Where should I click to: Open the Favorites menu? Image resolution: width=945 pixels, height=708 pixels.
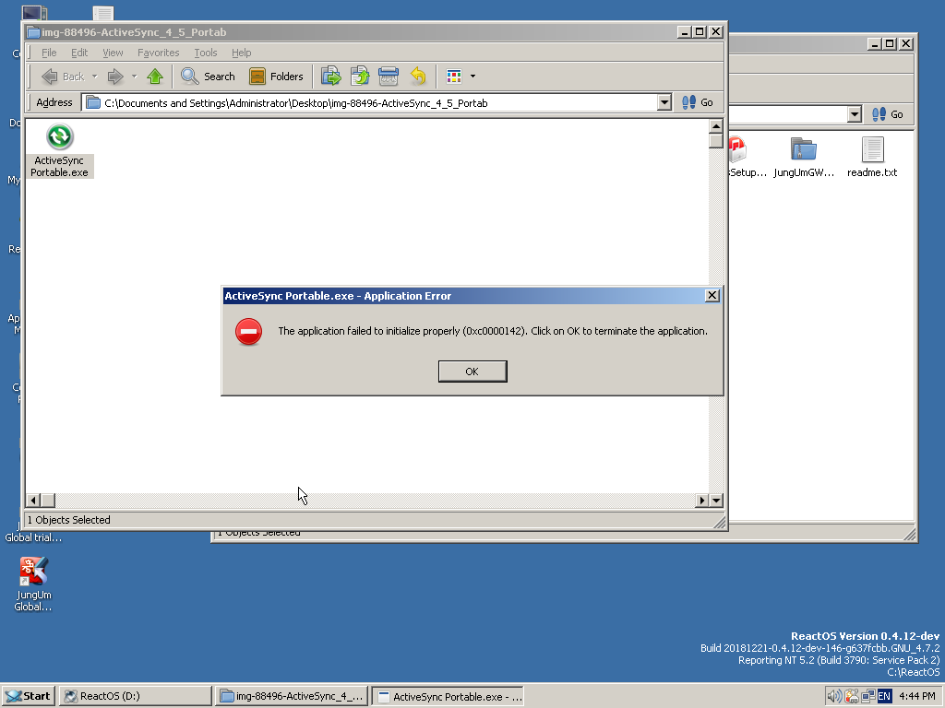click(158, 53)
